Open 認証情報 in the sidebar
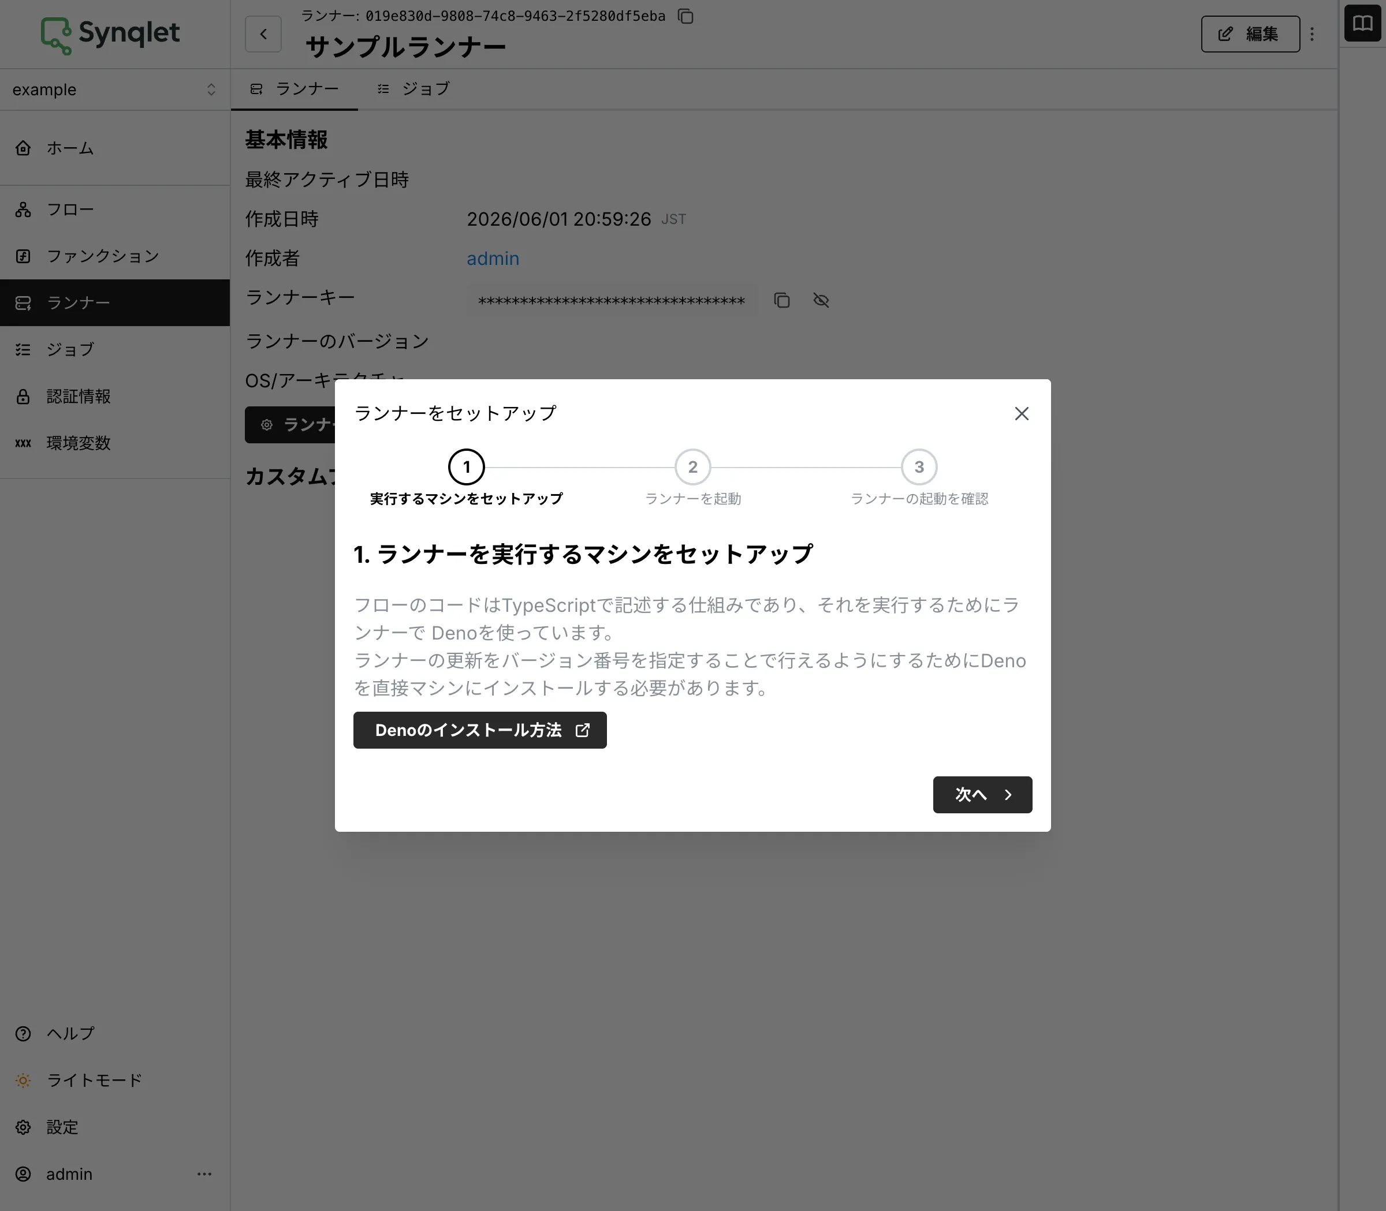 point(115,396)
